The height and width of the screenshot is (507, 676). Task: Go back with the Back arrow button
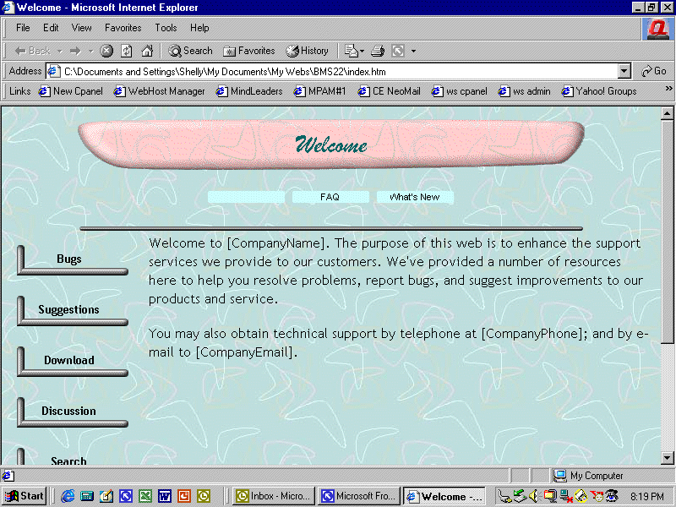(33, 51)
